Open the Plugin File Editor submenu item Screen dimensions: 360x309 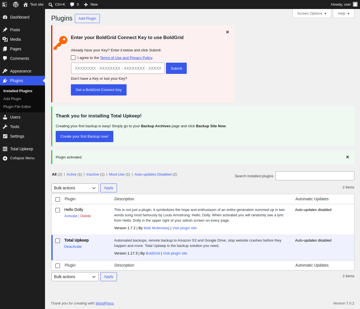point(17,107)
